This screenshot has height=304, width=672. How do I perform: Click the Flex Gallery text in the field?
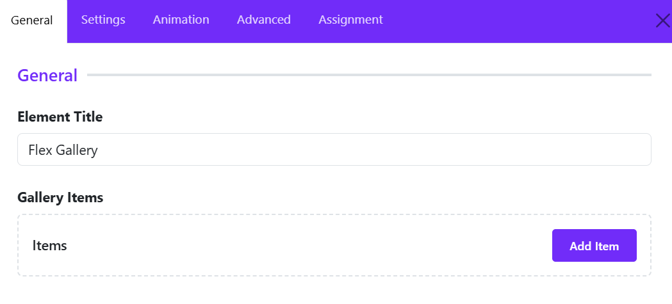tap(63, 150)
